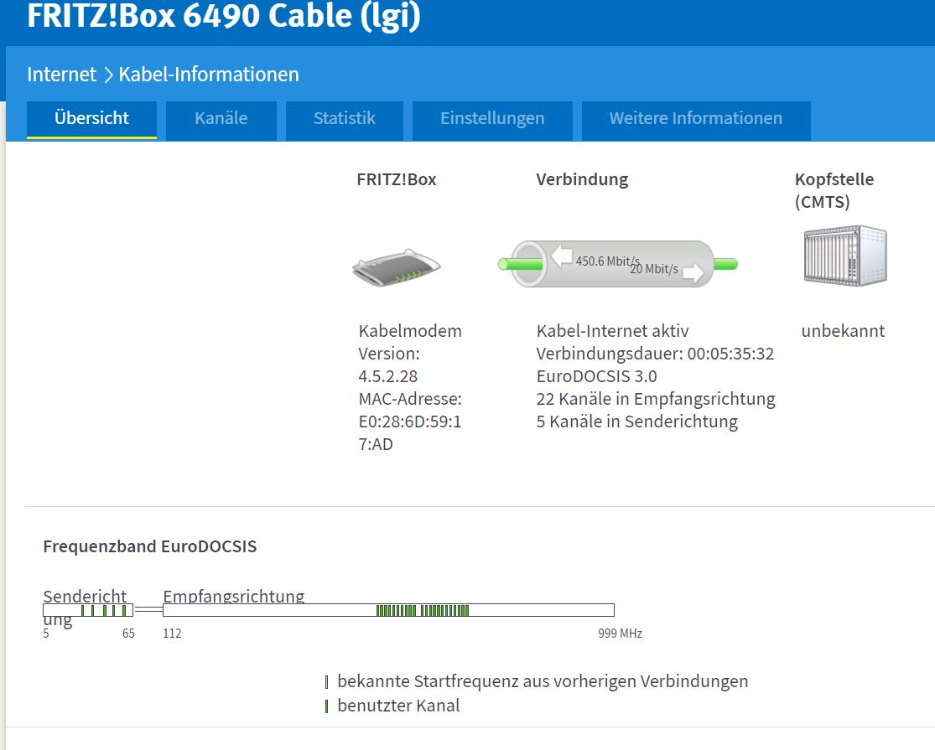Go to the Einstellungen tab

[492, 119]
